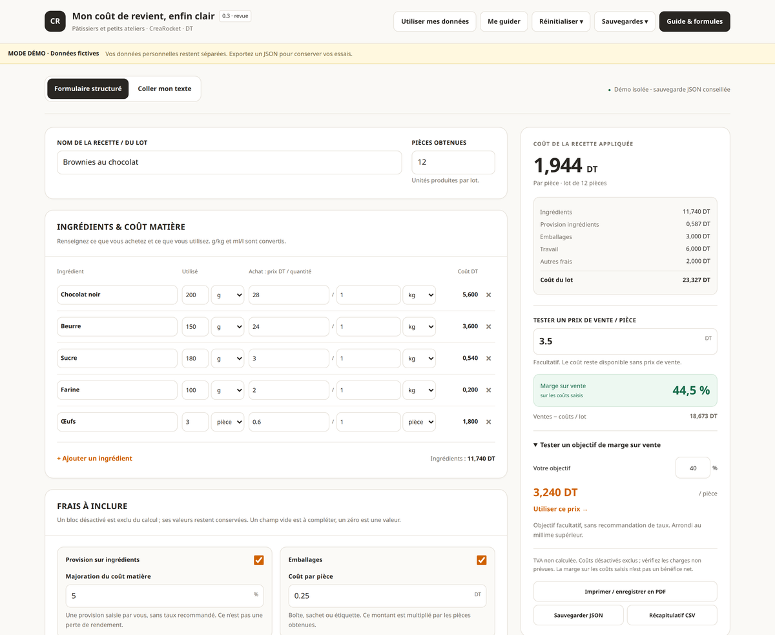This screenshot has width=775, height=635.
Task: Click the Marge sur vente 44,5 % value
Action: 691,390
